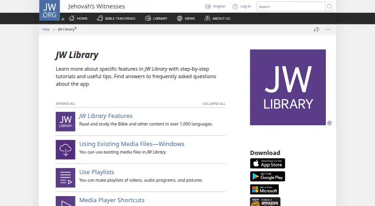This screenshot has width=375, height=206.
Task: Click the playlist icon beside Use Playlists
Action: pyautogui.click(x=66, y=178)
